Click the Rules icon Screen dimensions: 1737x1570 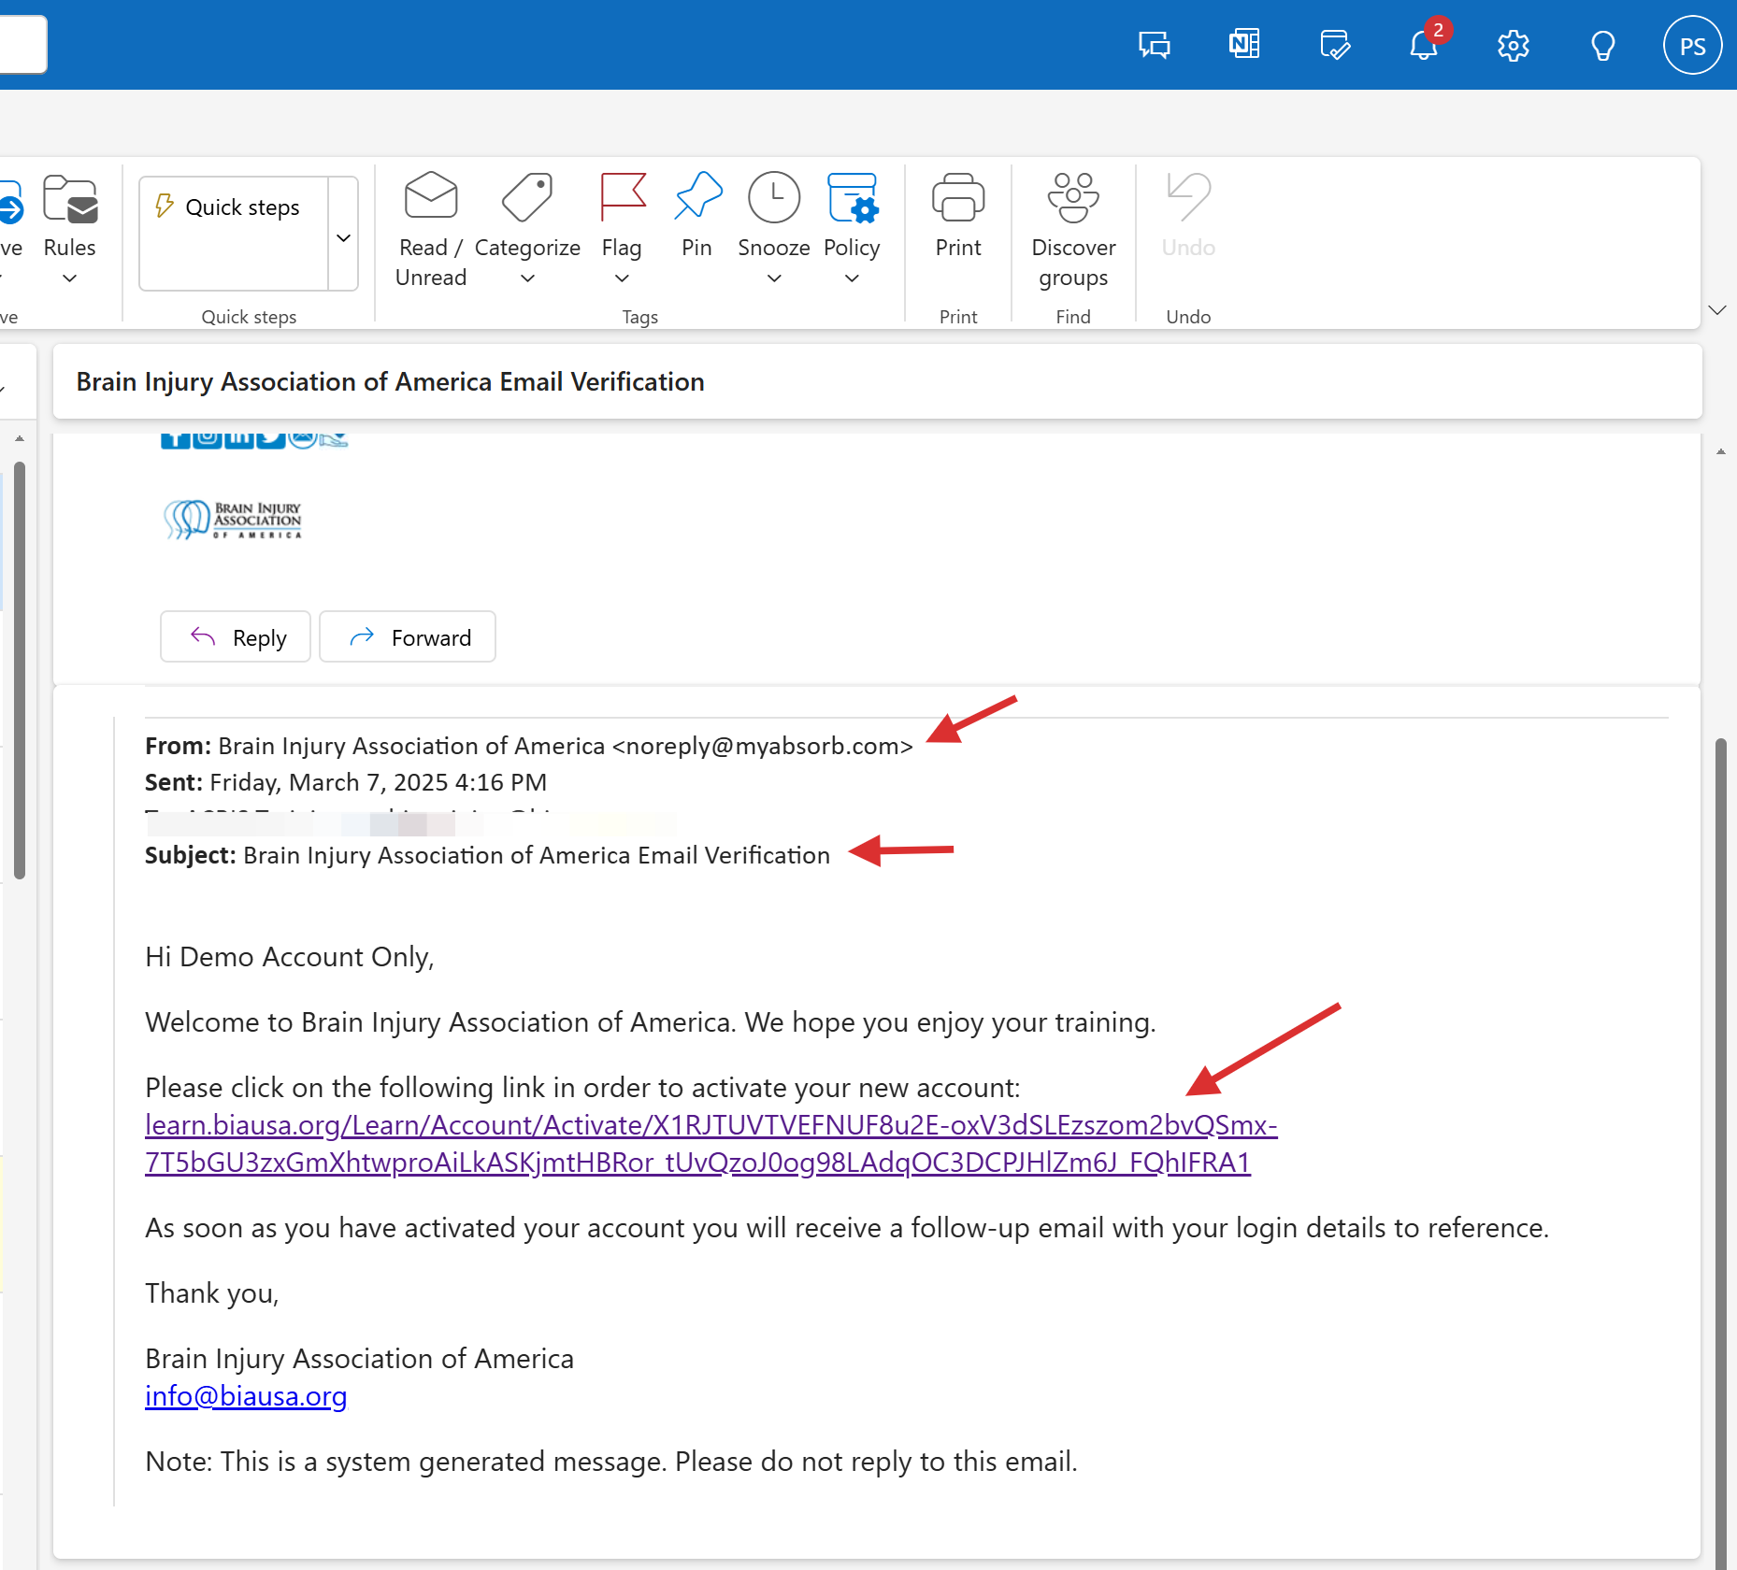(x=70, y=200)
